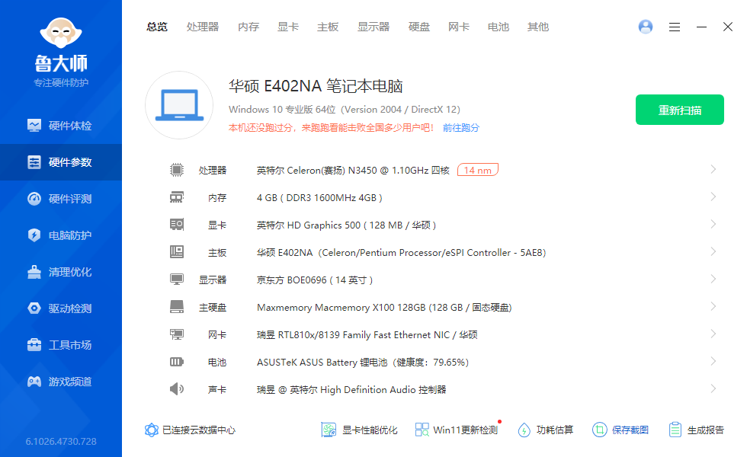Open Win11更新检测 tool

pyautogui.click(x=457, y=430)
